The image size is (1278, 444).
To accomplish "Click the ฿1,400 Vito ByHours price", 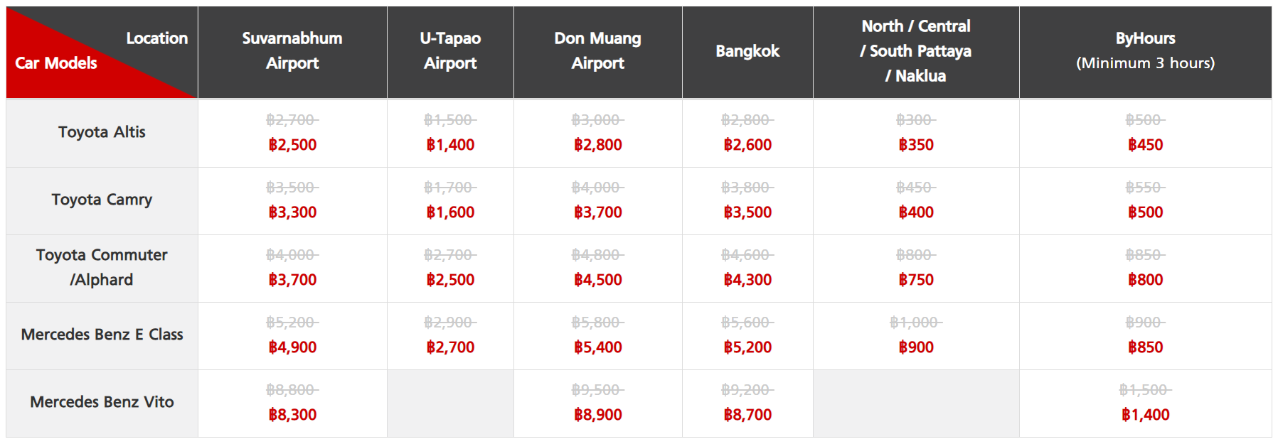I will pyautogui.click(x=1145, y=415).
